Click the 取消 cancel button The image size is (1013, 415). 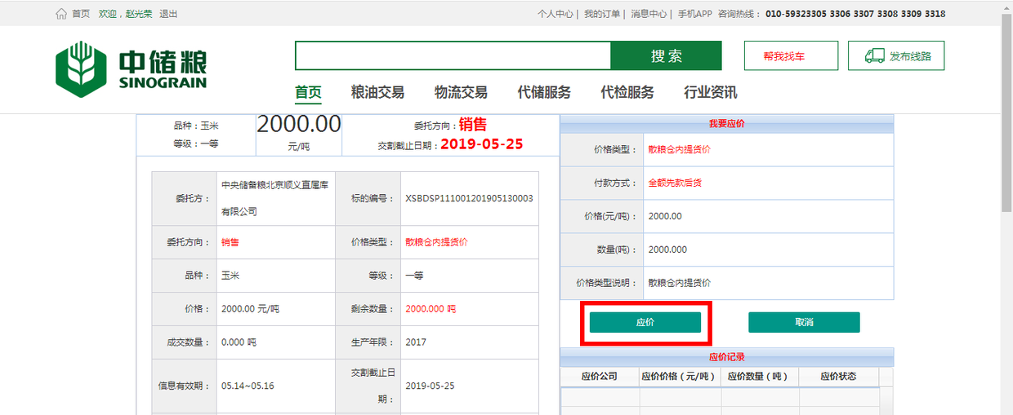804,322
